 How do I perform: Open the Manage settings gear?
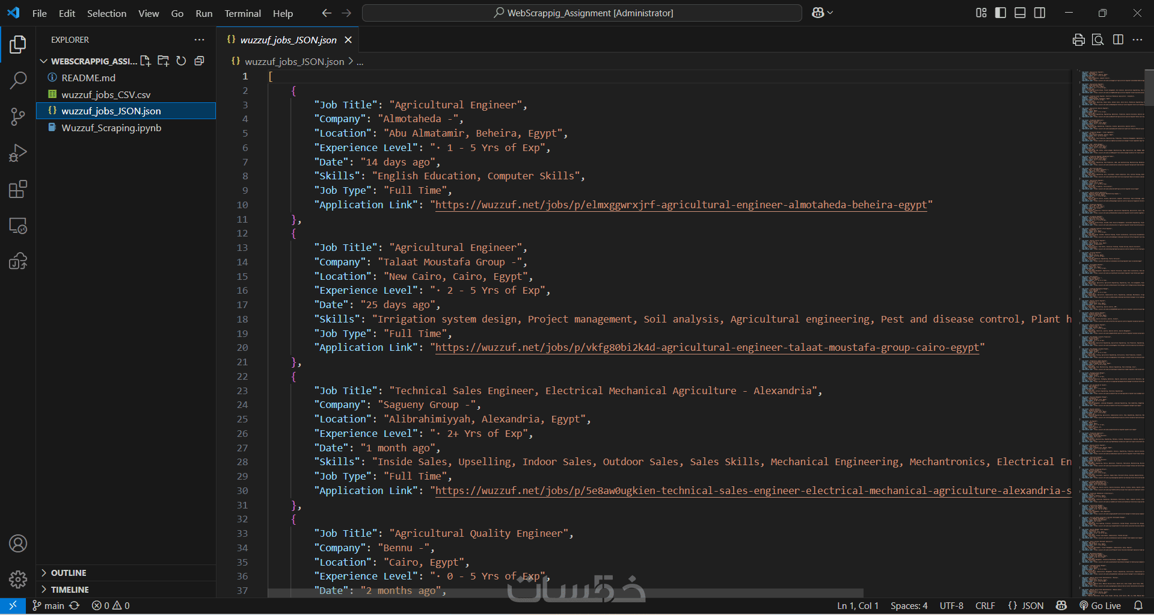click(18, 579)
